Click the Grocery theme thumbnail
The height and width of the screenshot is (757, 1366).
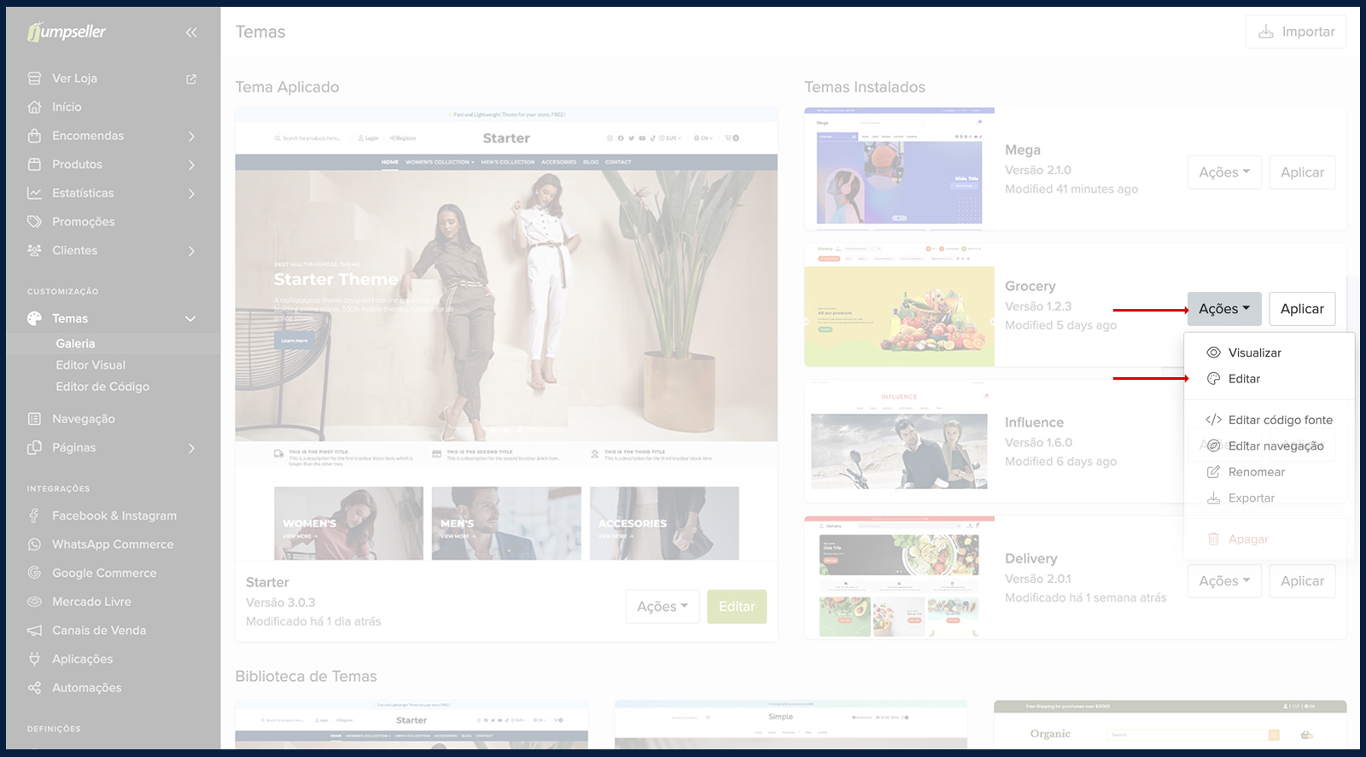(899, 306)
